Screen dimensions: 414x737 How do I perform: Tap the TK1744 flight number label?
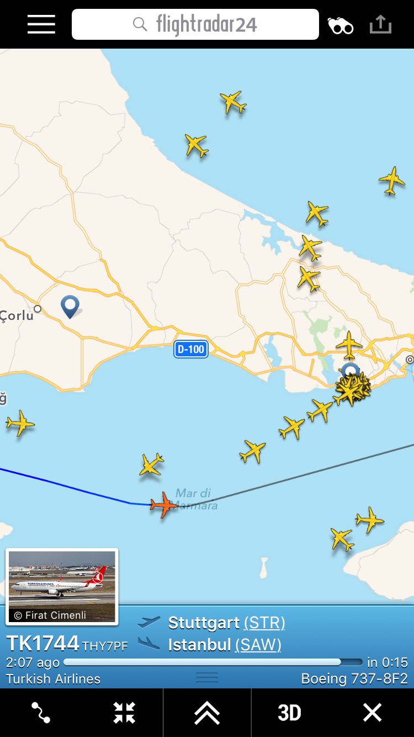pyautogui.click(x=43, y=644)
